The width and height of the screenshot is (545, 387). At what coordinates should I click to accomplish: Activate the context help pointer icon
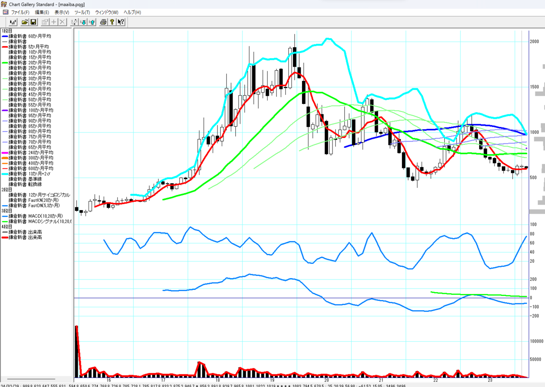[x=121, y=22]
